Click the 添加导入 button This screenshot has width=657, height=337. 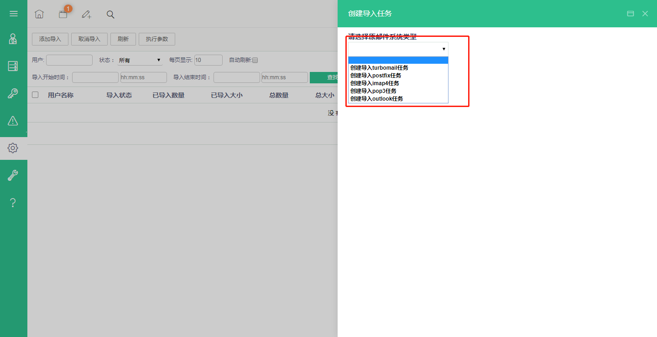coord(50,39)
